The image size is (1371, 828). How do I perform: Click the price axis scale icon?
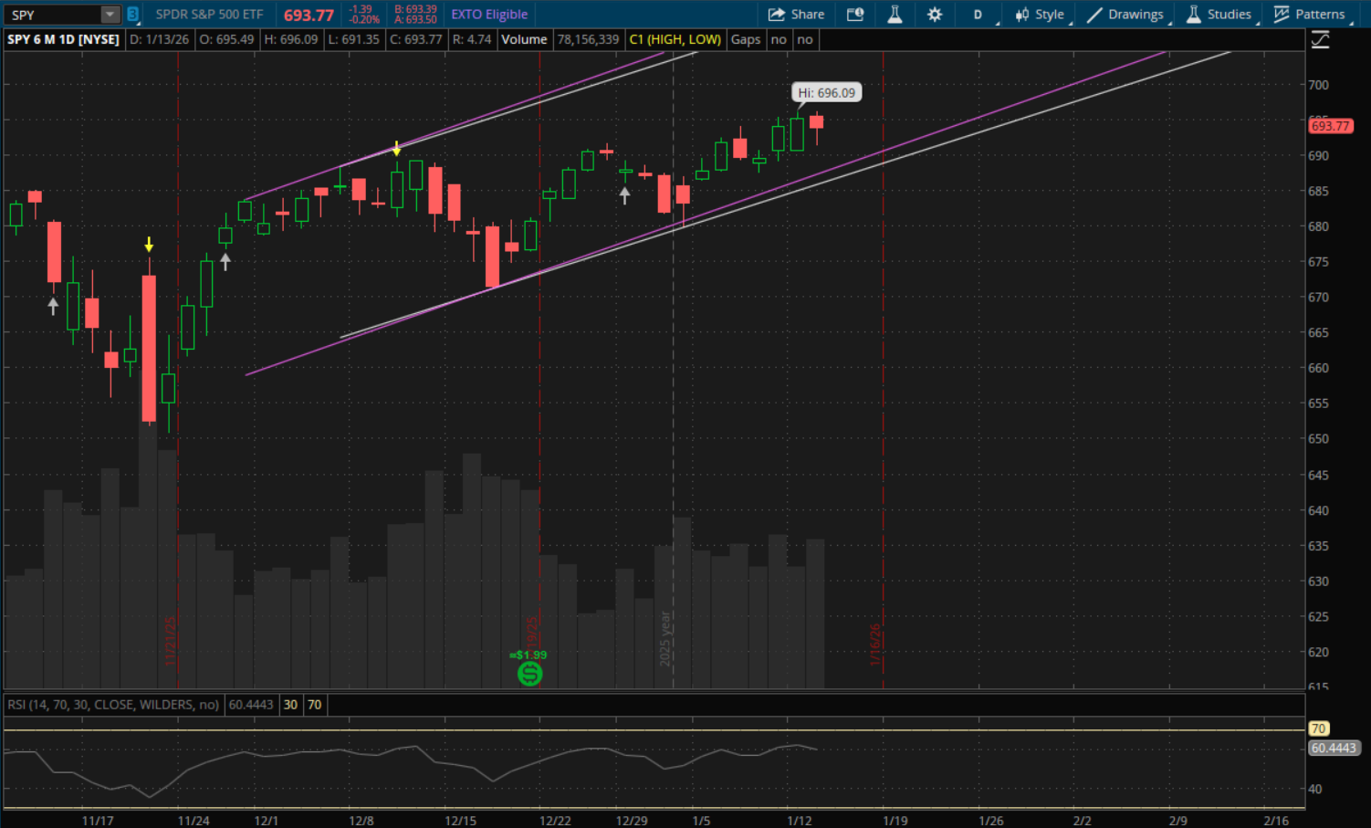[1320, 39]
